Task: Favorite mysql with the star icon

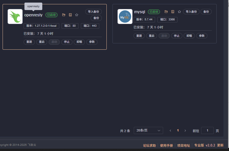Action: tap(180, 12)
